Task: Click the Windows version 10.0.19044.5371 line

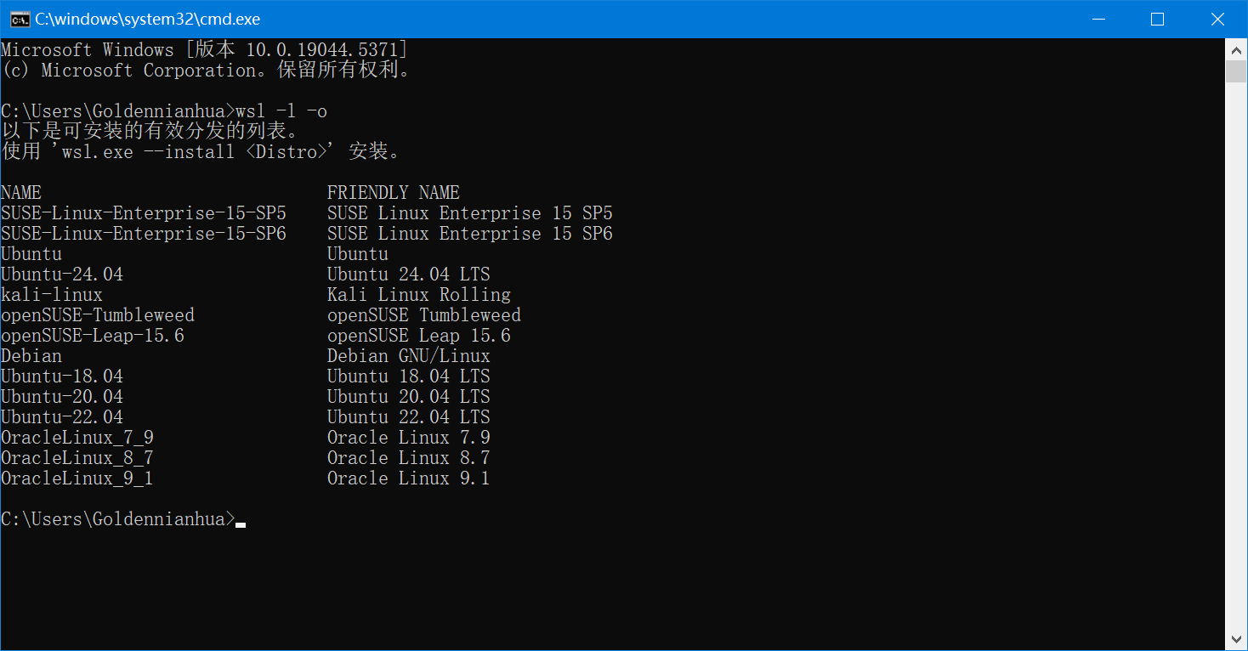Action: click(x=205, y=50)
